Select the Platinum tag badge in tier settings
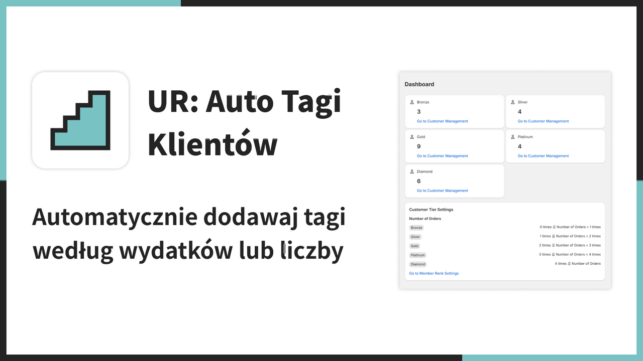Screen dimensions: 643x361 click(x=417, y=255)
